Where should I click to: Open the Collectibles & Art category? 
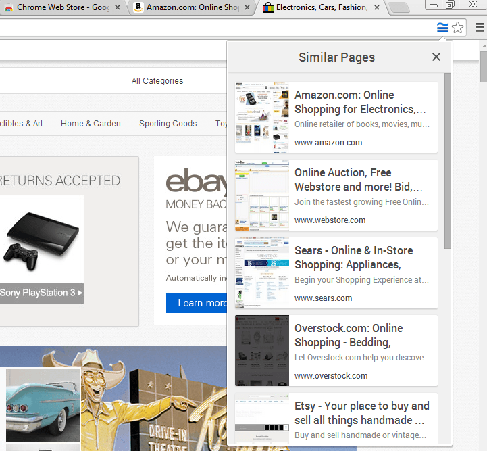click(22, 123)
